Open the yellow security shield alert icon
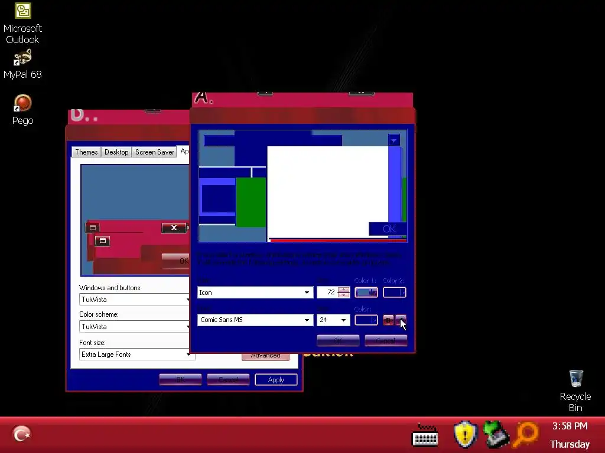This screenshot has height=453, width=605. tap(466, 435)
